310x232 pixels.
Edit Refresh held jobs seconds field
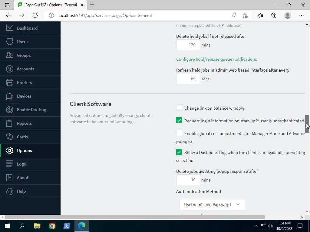pos(188,79)
